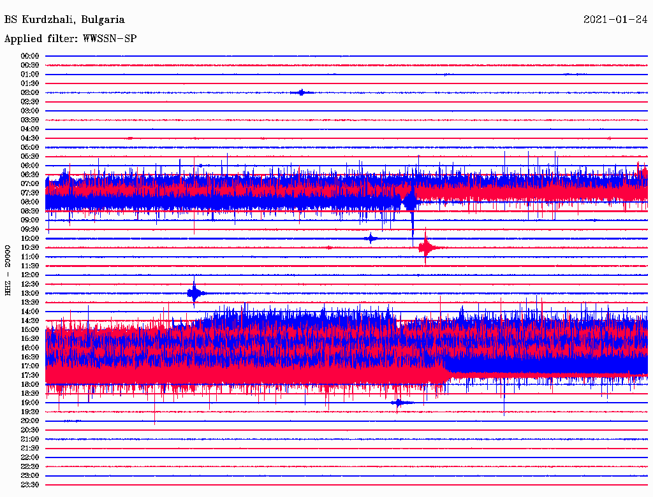Click the '06:30' time label
Viewport: 653px width, 497px height.
point(30,175)
